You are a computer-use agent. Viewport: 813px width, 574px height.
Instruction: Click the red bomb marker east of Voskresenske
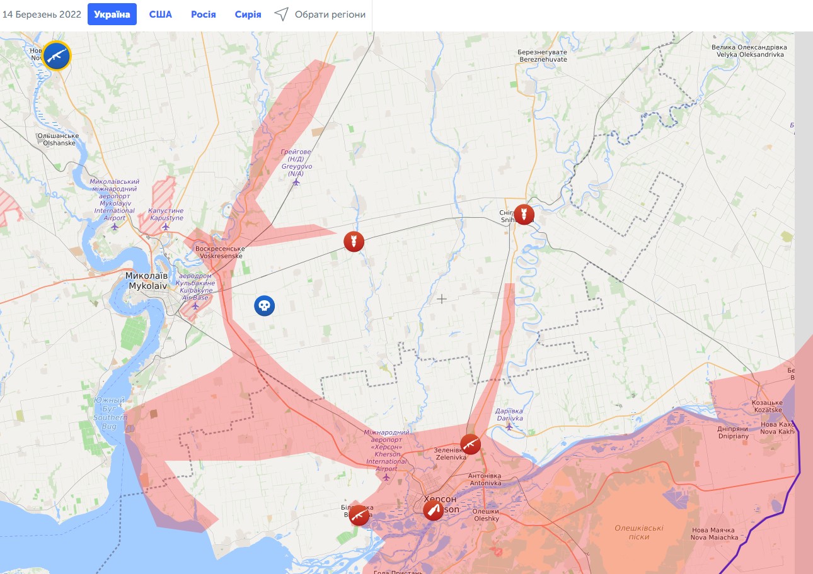354,241
